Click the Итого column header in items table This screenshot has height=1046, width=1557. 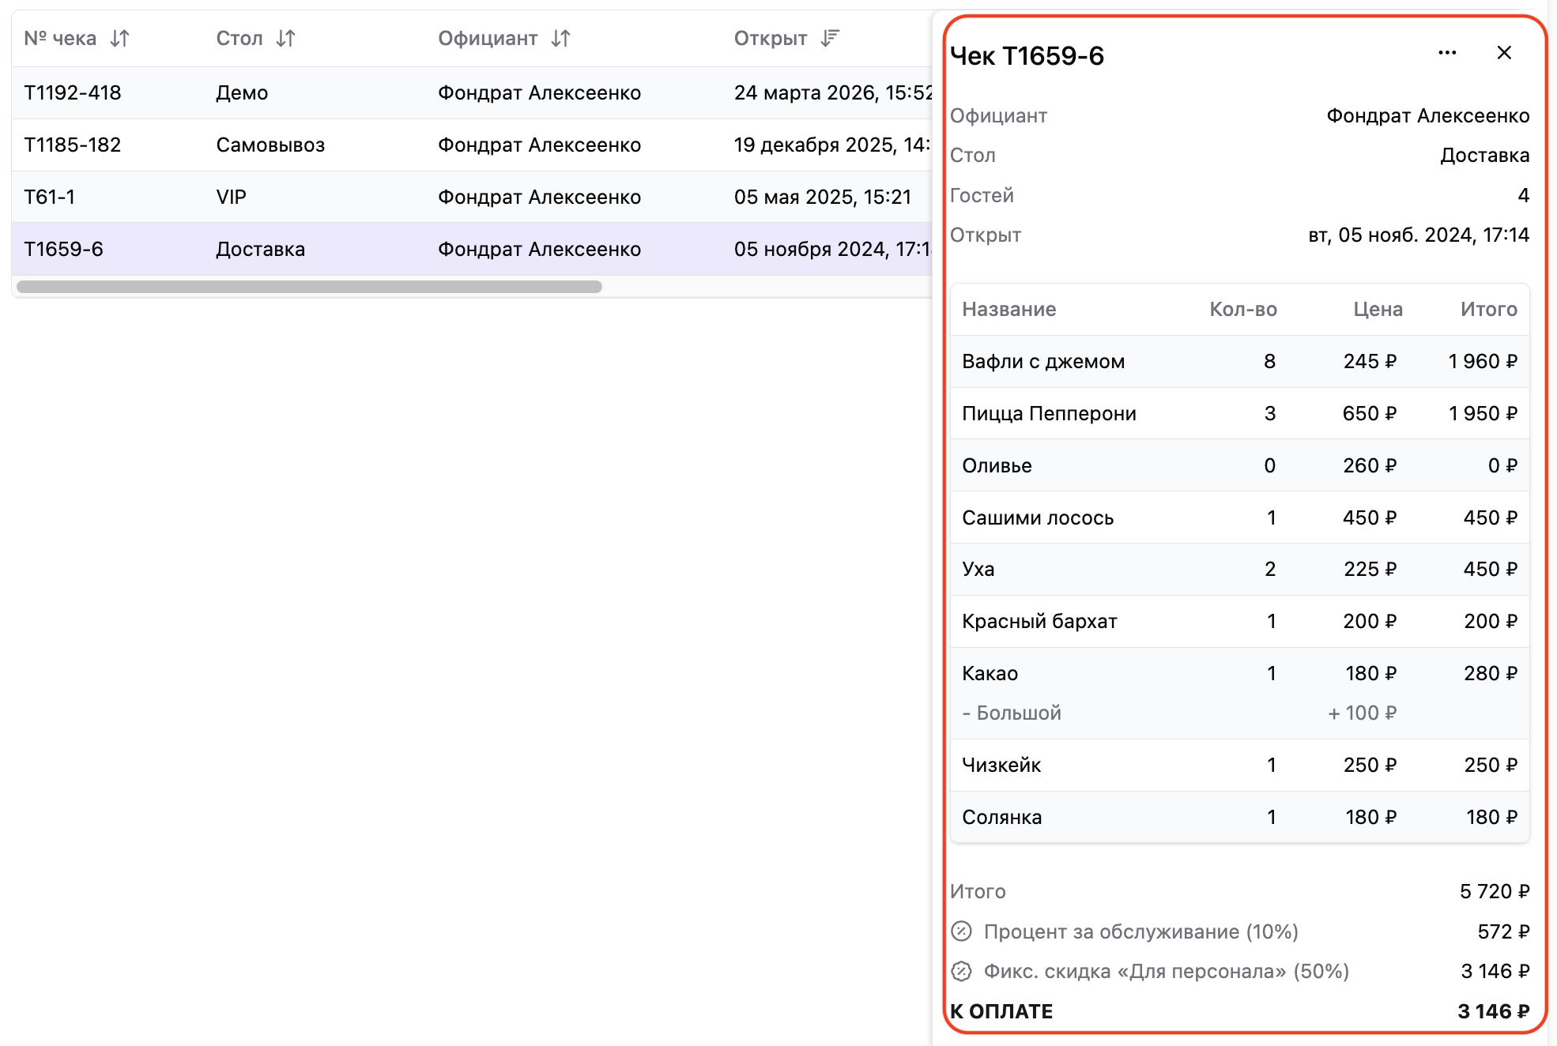click(1488, 309)
